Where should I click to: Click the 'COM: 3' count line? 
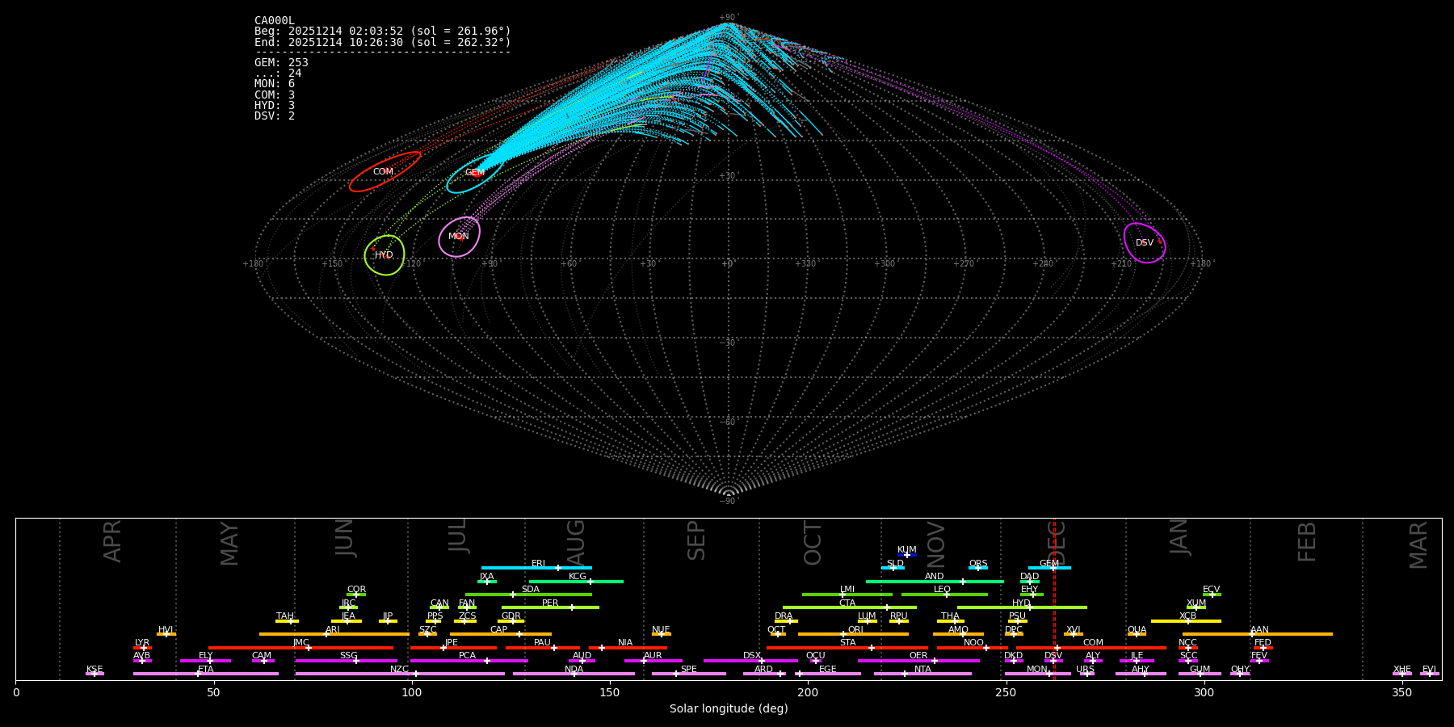coord(275,95)
